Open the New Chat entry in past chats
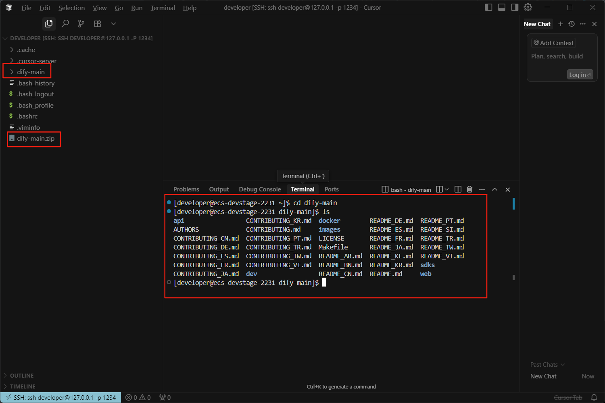This screenshot has height=403, width=605. coord(562,376)
